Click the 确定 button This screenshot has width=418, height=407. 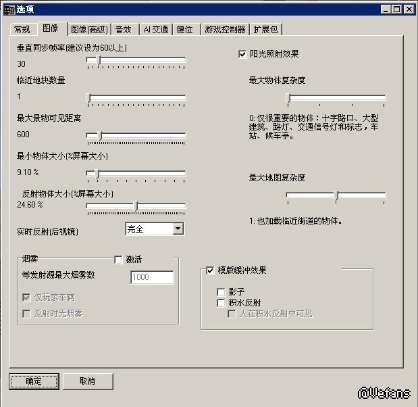(34, 381)
